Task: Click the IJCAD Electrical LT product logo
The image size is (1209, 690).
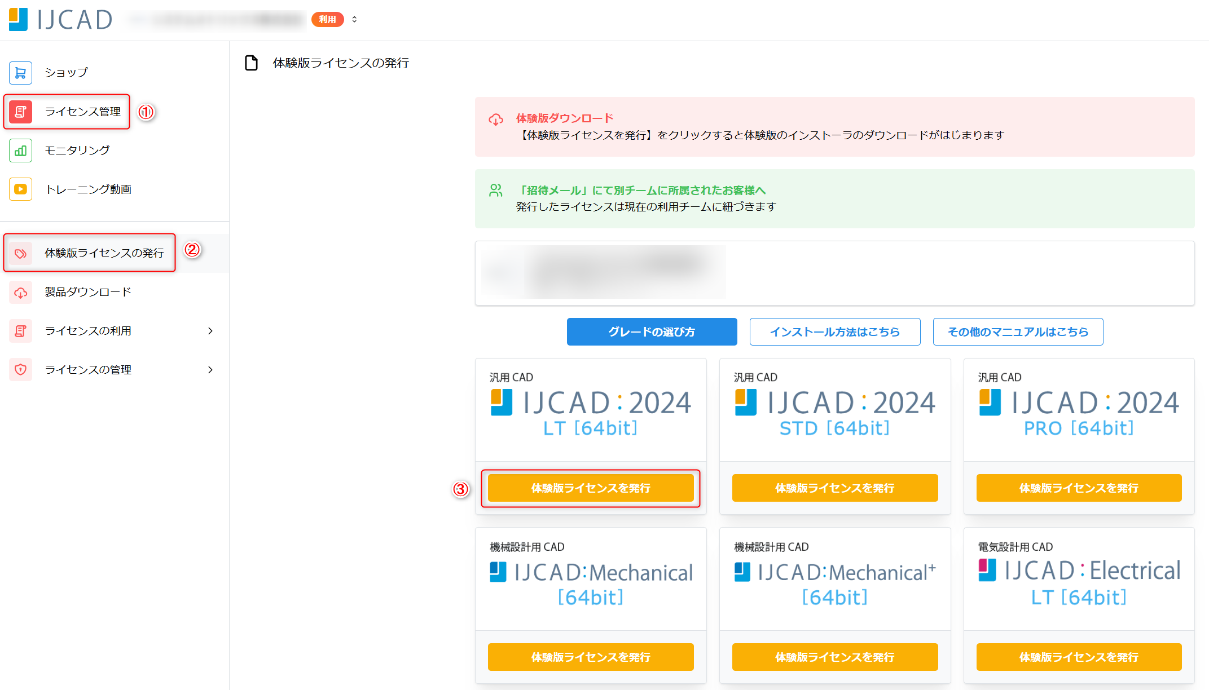Action: (x=1079, y=582)
